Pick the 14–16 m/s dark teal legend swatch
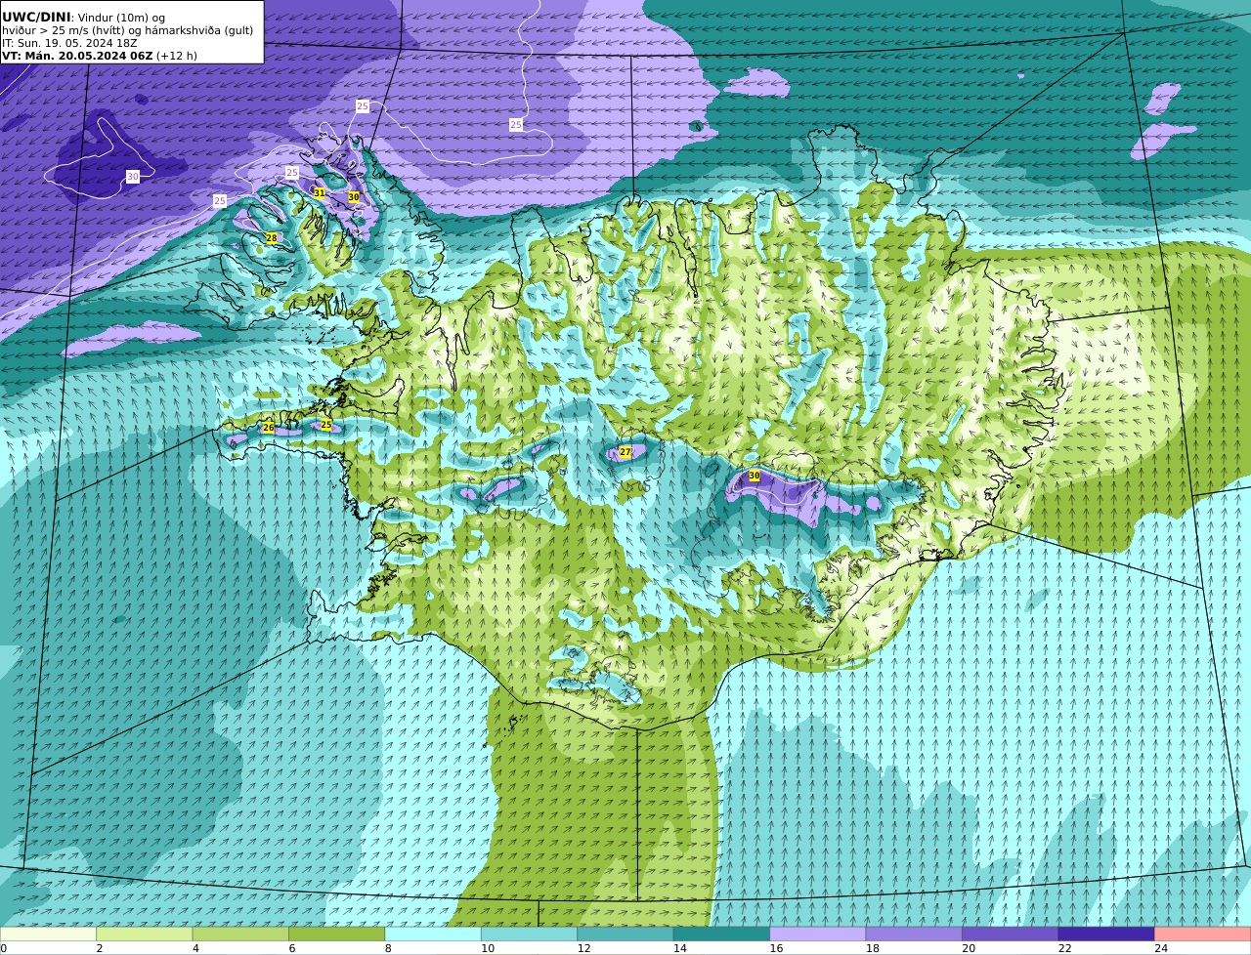Viewport: 1251px width, 955px height. 722,934
